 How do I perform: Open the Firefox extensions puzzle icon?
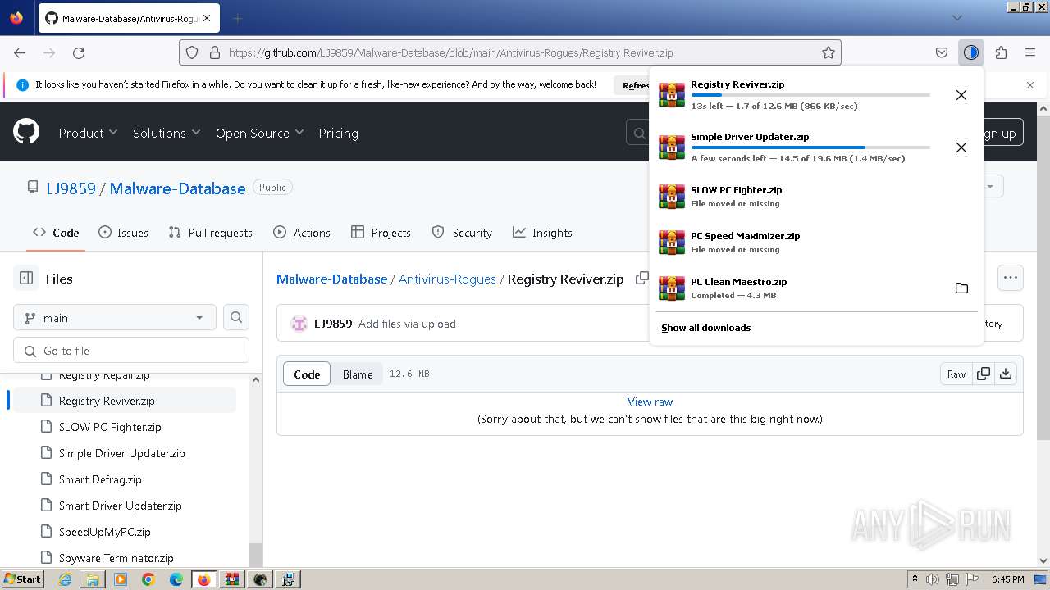click(x=1001, y=52)
